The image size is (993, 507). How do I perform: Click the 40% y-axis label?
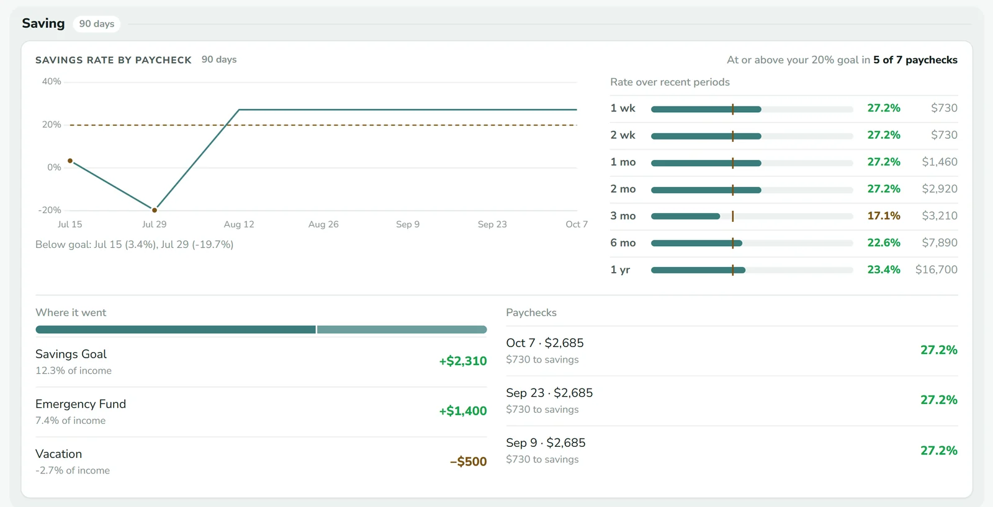[52, 82]
